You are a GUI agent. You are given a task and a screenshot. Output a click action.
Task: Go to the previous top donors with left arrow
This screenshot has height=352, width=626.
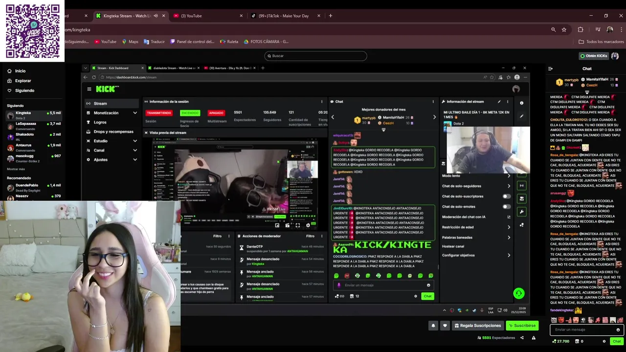tap(333, 117)
